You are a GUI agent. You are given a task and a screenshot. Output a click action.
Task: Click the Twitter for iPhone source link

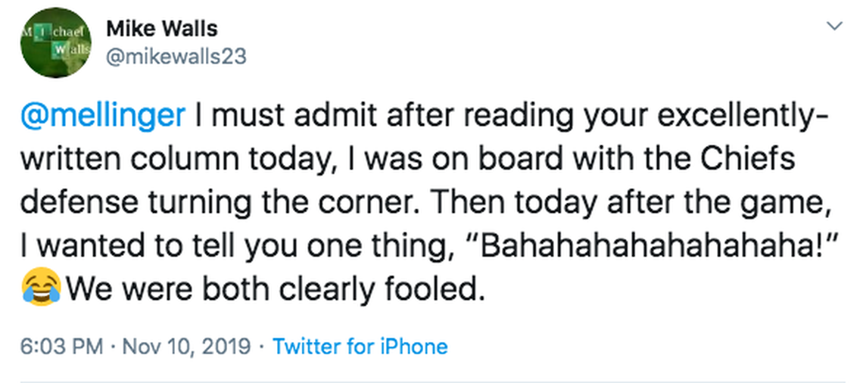(x=360, y=347)
